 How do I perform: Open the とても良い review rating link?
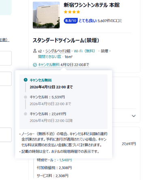[x=88, y=21]
